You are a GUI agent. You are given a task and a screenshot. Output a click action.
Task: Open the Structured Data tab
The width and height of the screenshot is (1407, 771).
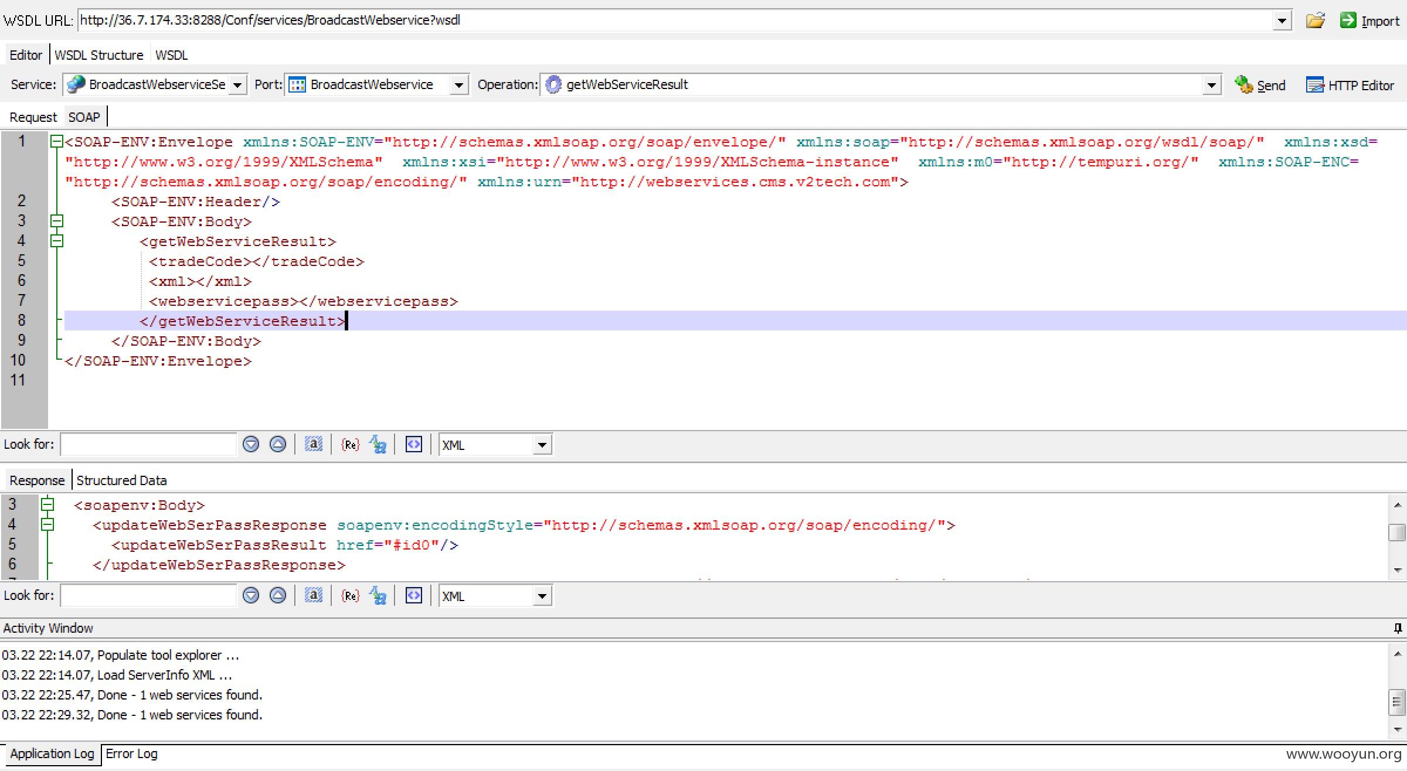click(121, 480)
